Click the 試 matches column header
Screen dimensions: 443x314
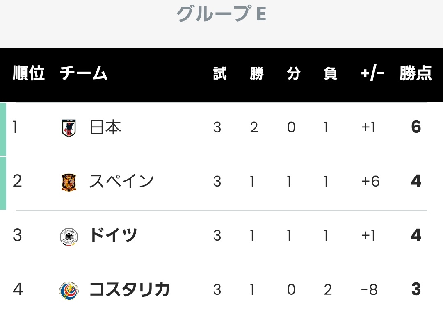coord(220,73)
